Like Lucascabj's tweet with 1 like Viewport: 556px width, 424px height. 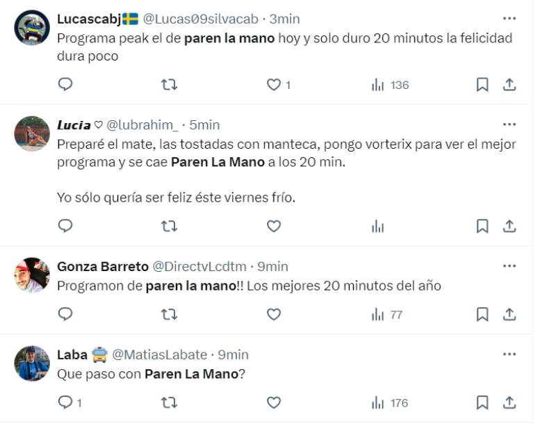point(274,85)
